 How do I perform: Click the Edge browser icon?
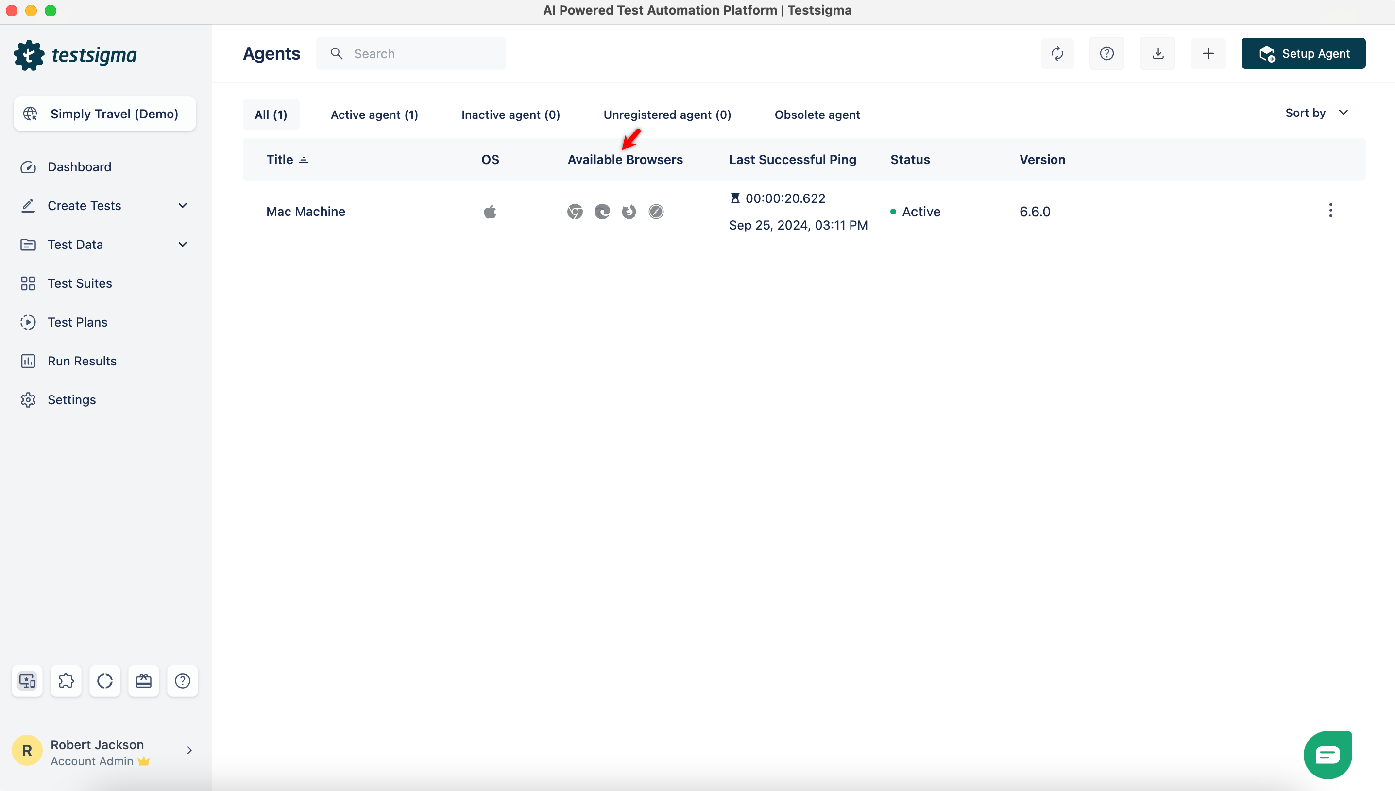tap(602, 211)
